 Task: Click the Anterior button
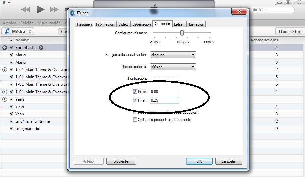coord(89,161)
